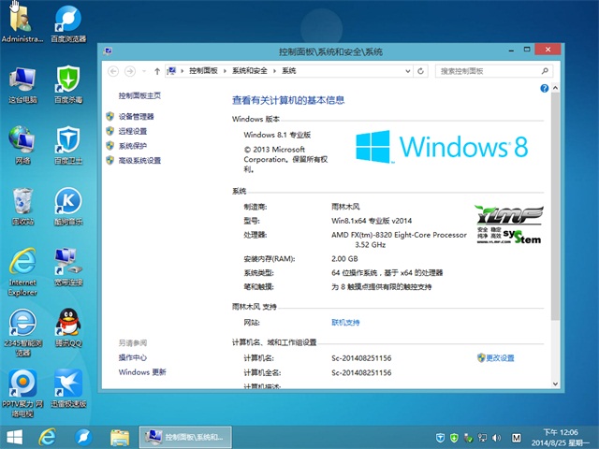
Task: Click the 搜索控制面板 search box
Action: click(x=487, y=70)
